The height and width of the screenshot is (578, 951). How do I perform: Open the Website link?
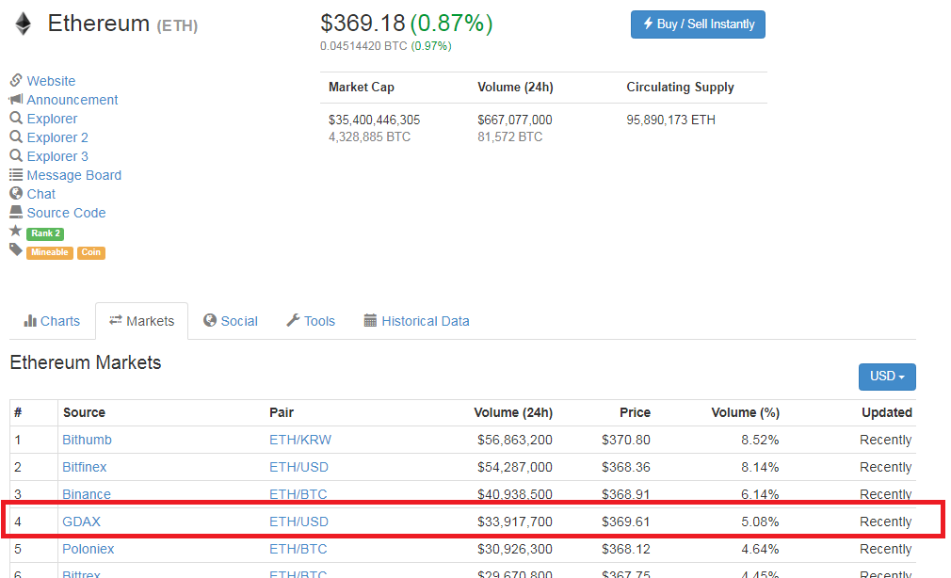tap(51, 81)
